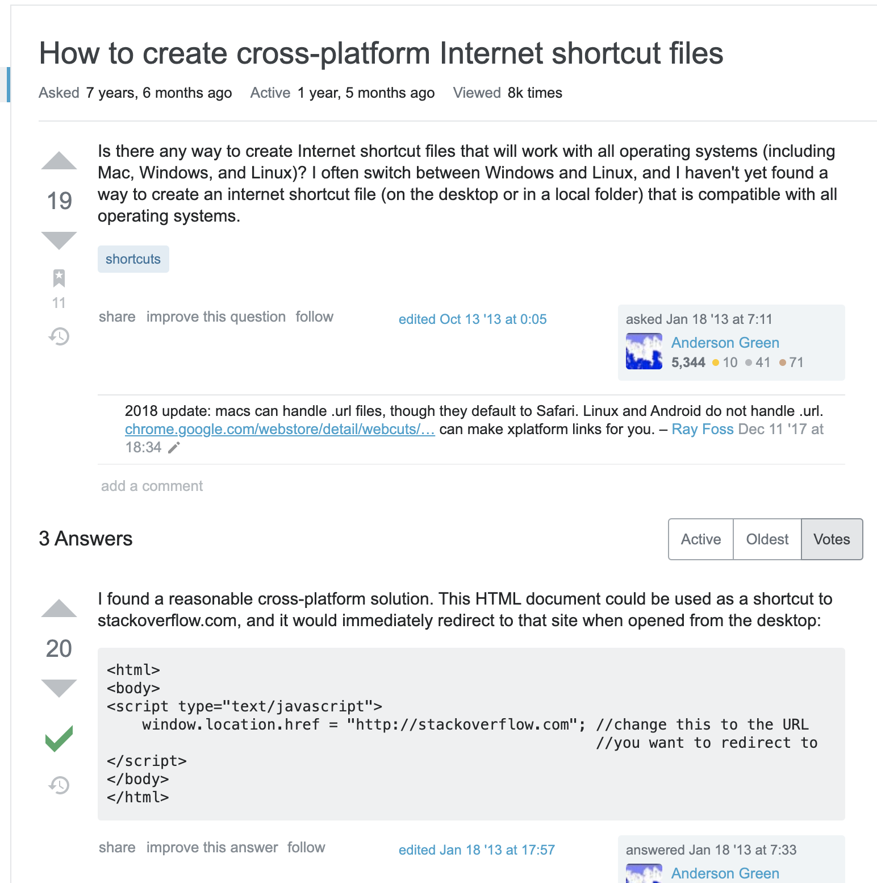Click the 'Viewed 8k times' text
877x883 pixels.
click(508, 93)
